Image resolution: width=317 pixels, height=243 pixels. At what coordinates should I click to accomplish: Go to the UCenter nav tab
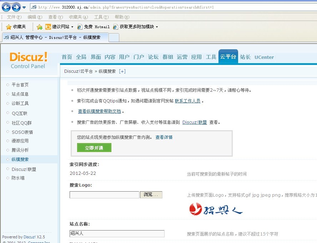[x=264, y=57]
